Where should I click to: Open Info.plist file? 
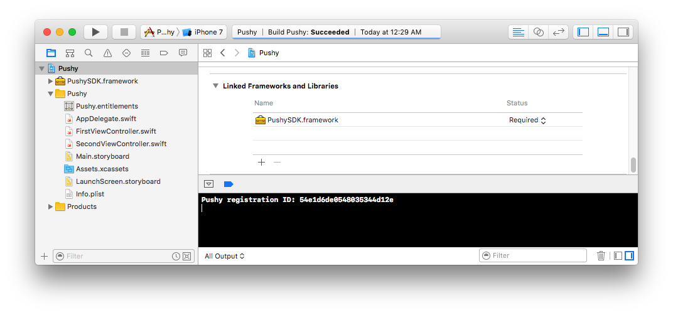[x=90, y=194]
